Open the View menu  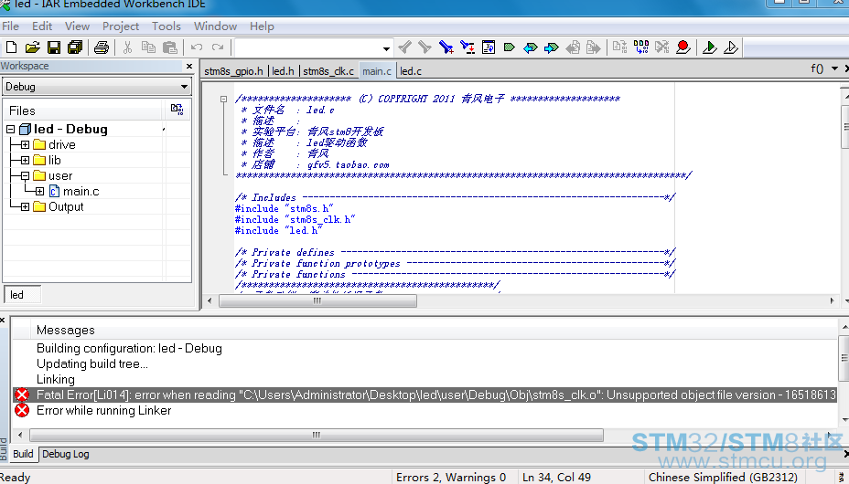(x=77, y=26)
